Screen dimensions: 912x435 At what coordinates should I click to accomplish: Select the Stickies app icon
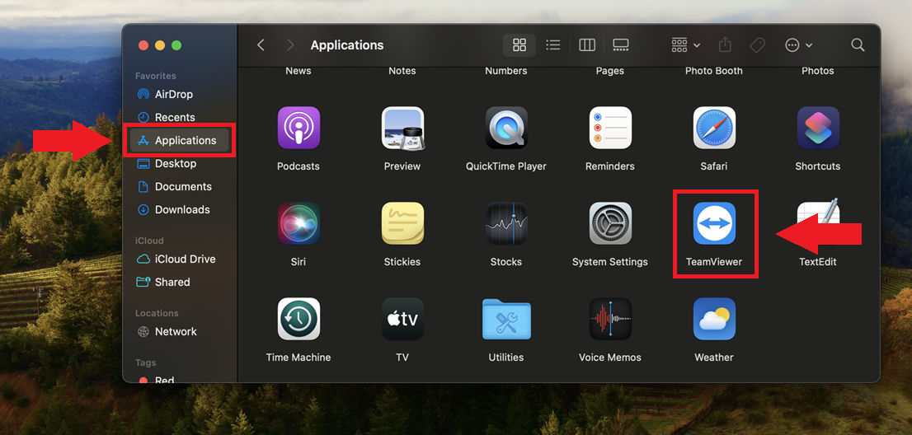click(402, 223)
